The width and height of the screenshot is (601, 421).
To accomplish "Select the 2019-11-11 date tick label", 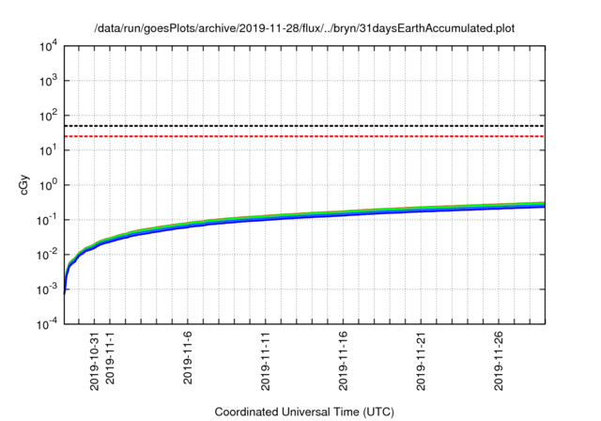I will pos(266,355).
